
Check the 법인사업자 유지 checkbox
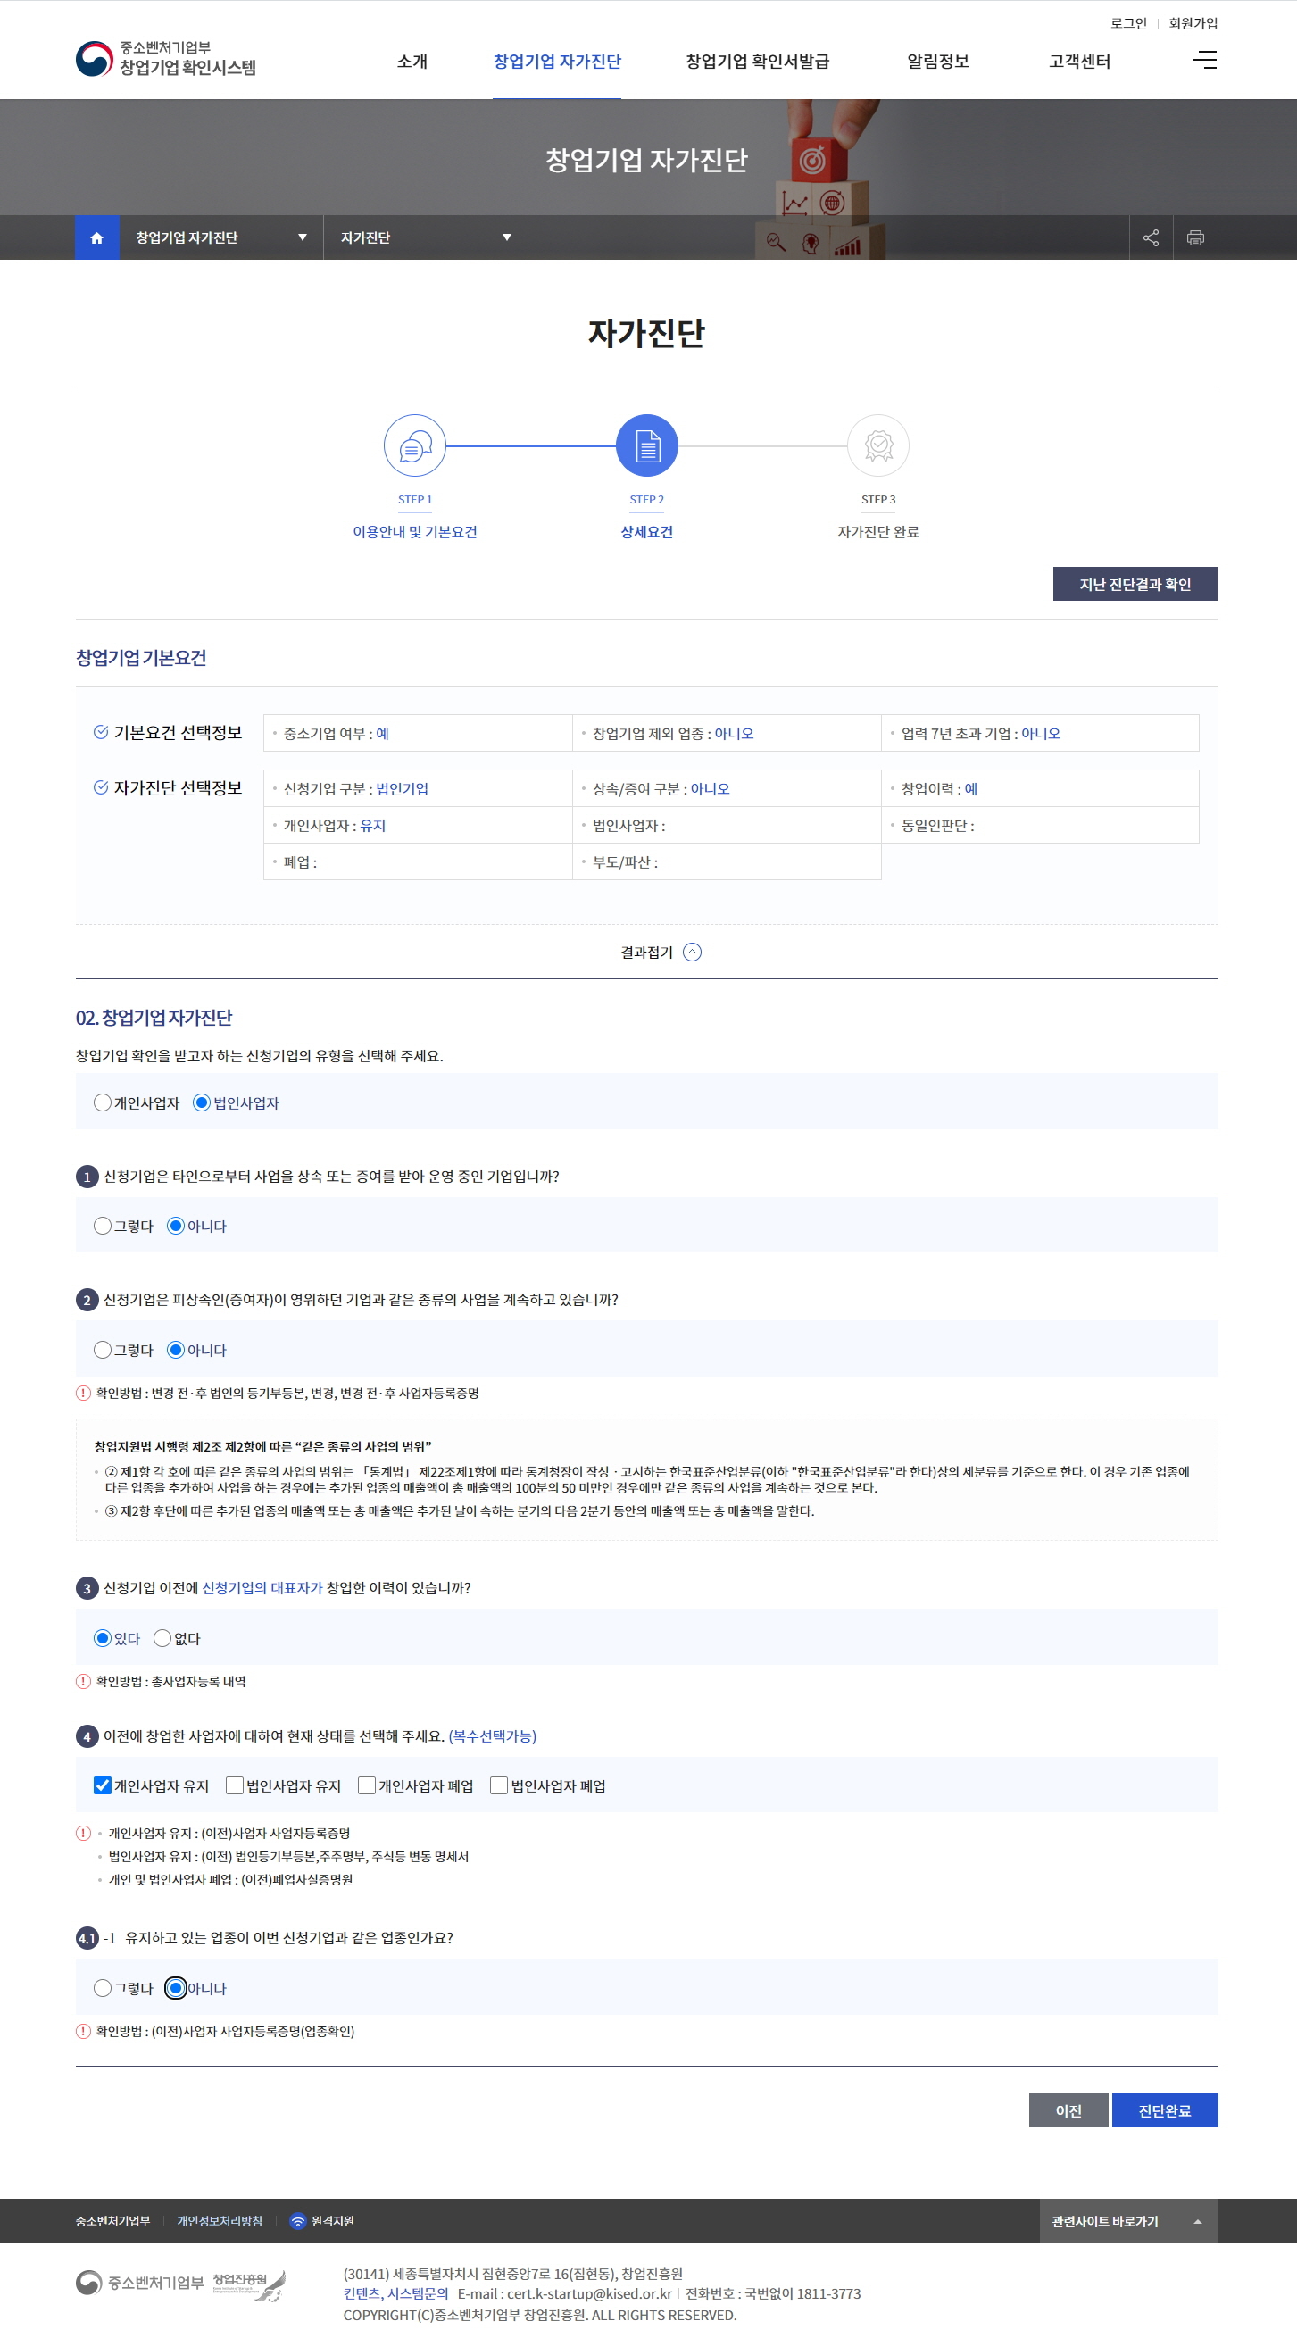pyautogui.click(x=235, y=1786)
